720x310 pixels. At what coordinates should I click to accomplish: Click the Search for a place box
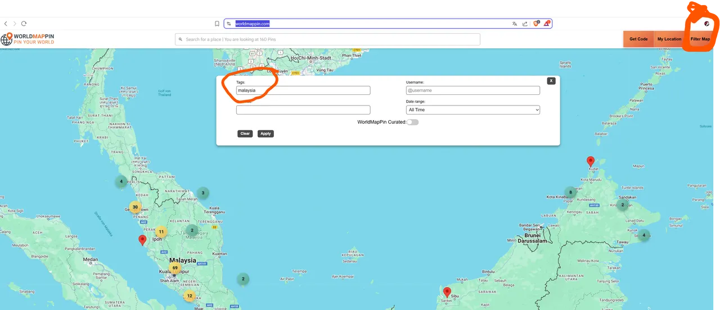[x=327, y=39]
